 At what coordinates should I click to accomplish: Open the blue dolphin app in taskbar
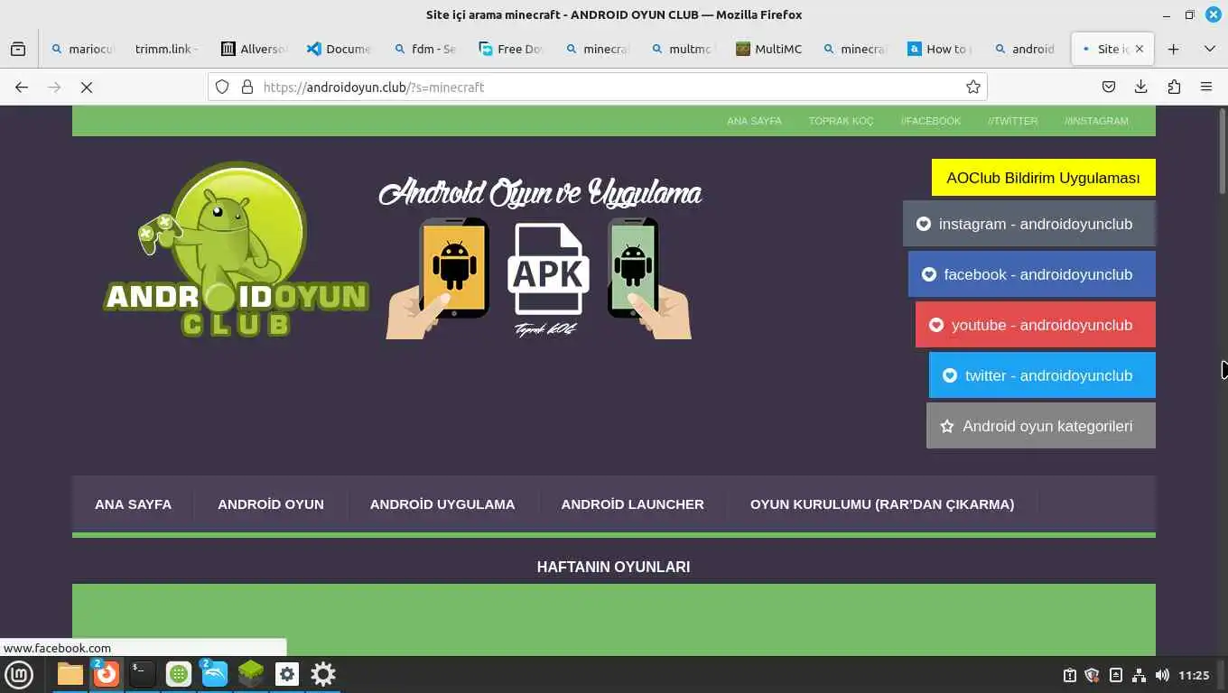tap(214, 674)
